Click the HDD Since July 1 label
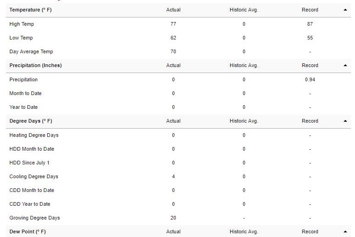The width and height of the screenshot is (355, 237). click(29, 163)
